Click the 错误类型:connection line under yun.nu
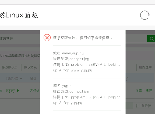Image resolution: width=155 pixels, height=114 pixels. [71, 92]
